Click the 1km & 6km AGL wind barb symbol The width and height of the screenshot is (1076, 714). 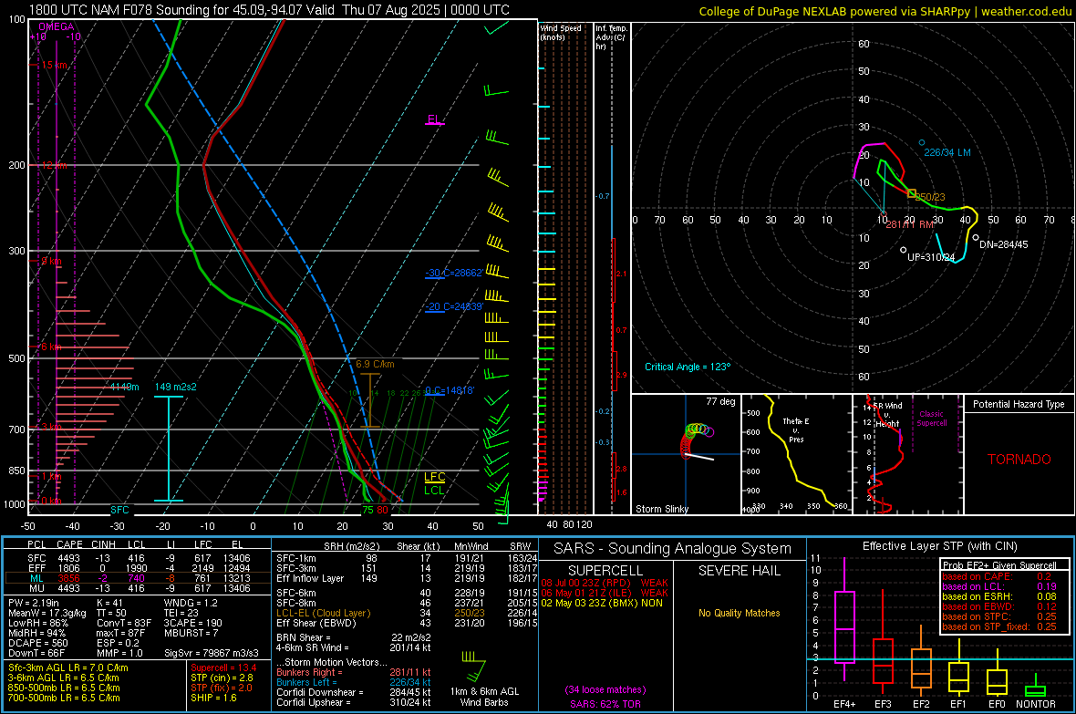[475, 667]
